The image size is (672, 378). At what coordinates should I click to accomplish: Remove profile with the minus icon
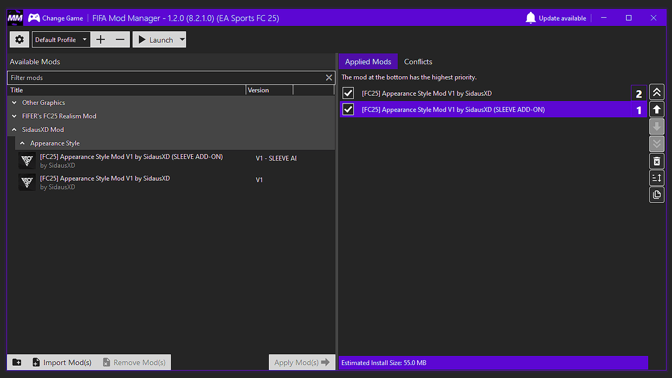(120, 40)
